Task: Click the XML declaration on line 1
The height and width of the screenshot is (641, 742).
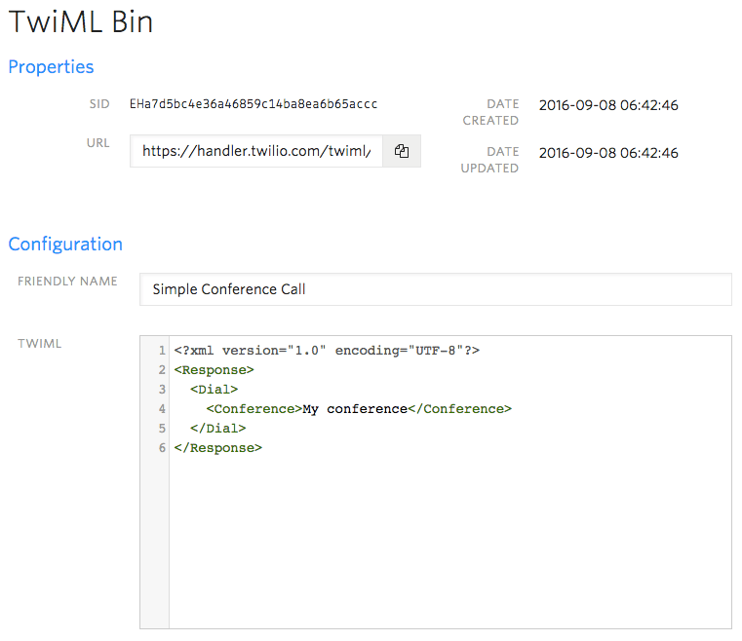Action: [327, 351]
